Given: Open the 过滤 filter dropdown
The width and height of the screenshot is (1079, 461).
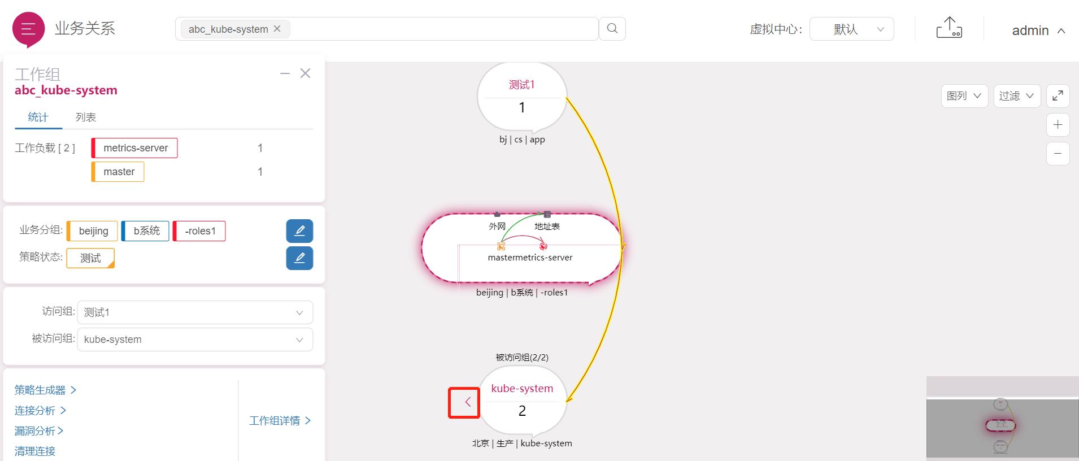Looking at the screenshot, I should (1017, 96).
